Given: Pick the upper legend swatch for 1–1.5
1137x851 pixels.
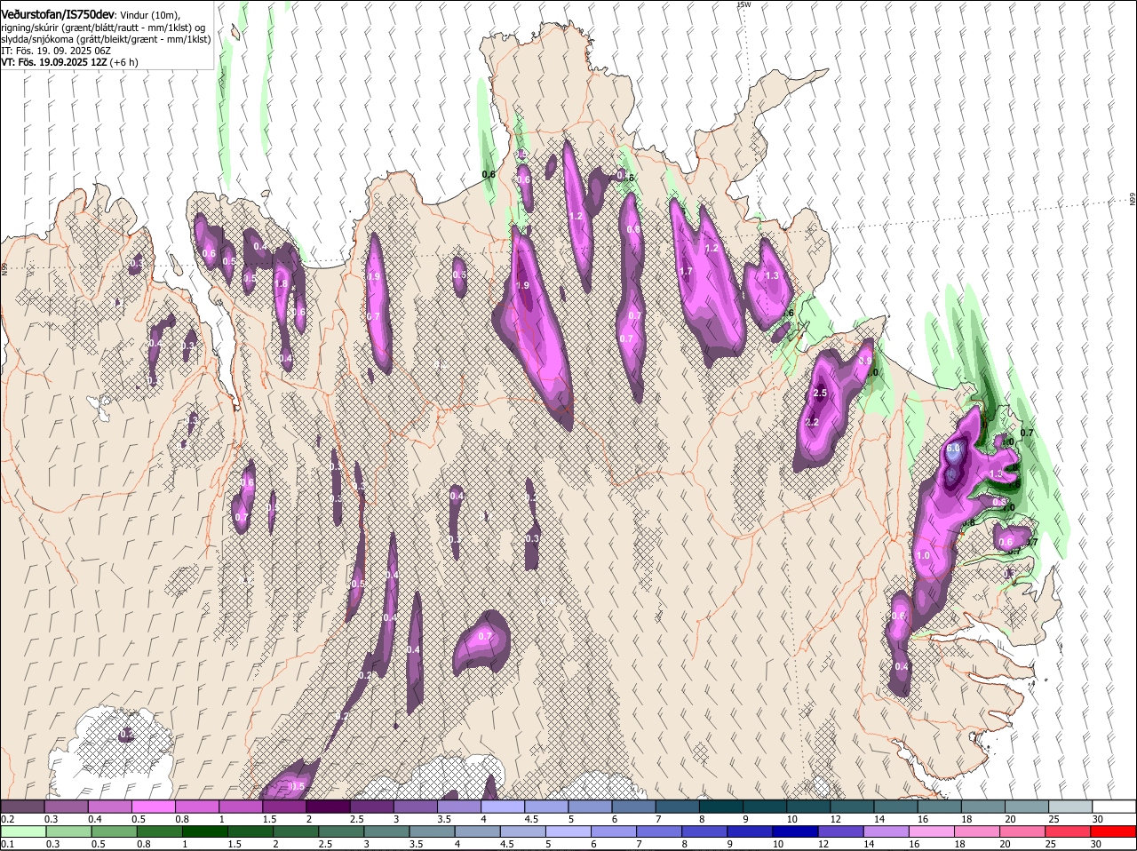Looking at the screenshot, I should tap(241, 807).
